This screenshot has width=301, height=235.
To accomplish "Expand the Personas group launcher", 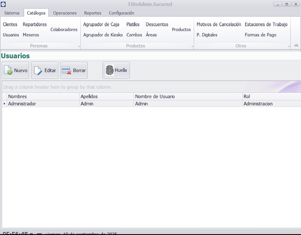I will (x=79, y=47).
